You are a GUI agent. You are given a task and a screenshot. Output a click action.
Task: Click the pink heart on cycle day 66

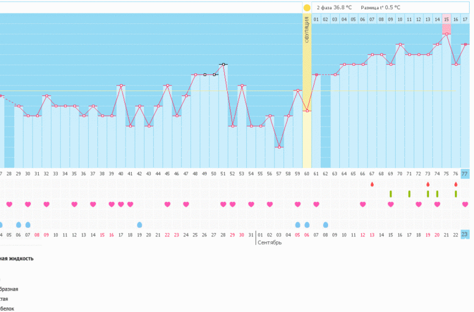coord(363,204)
